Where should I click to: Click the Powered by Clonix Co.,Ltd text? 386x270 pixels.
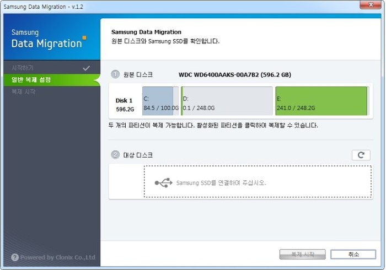click(57, 257)
